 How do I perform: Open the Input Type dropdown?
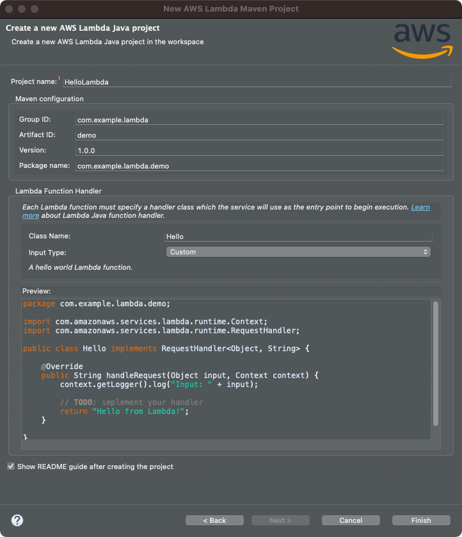coord(298,252)
